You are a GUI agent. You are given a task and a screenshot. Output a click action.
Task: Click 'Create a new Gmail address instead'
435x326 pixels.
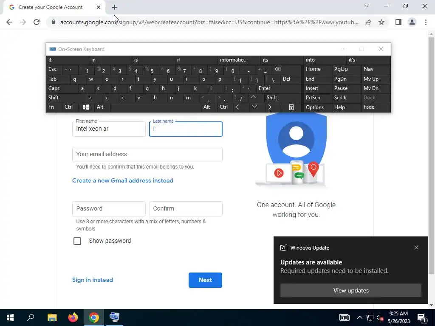tap(123, 181)
